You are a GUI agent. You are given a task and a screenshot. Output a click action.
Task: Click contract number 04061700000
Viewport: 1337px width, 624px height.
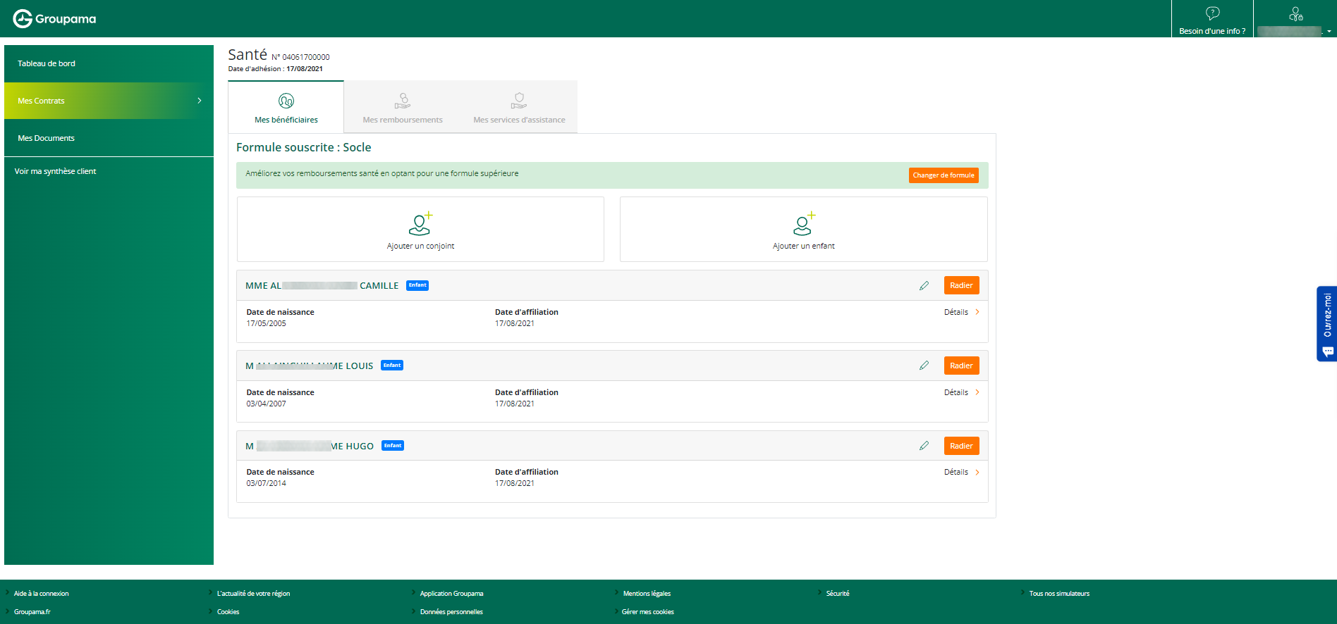(305, 57)
